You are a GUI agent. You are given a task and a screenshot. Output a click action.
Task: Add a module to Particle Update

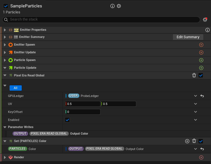click(x=201, y=68)
